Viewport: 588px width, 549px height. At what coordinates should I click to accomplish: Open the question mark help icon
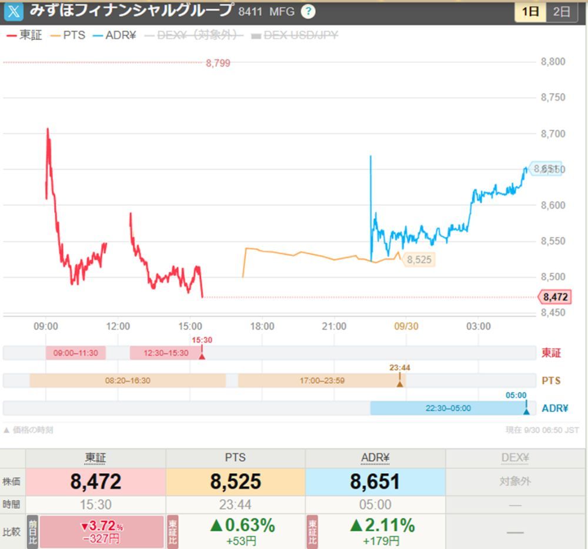point(308,12)
